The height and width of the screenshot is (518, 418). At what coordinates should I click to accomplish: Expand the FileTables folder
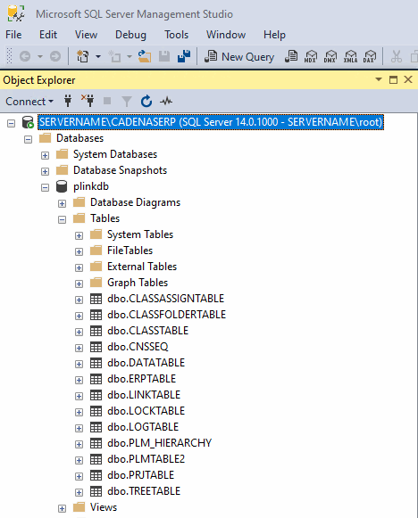click(x=79, y=251)
